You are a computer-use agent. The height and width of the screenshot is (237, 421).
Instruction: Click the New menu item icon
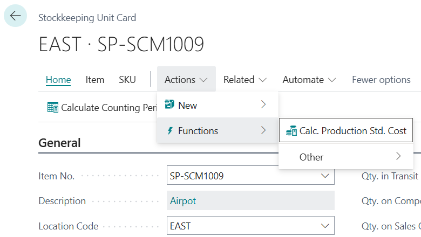pyautogui.click(x=170, y=105)
